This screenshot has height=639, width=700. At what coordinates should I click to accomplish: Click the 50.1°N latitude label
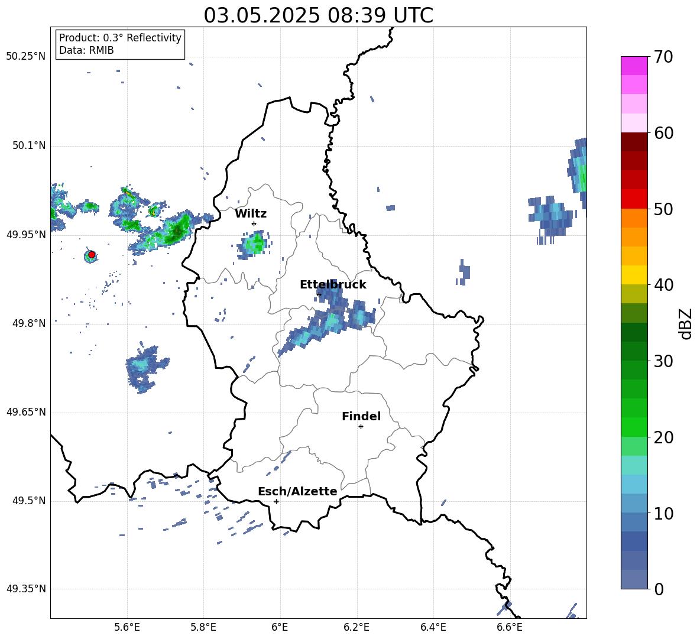[x=29, y=145]
